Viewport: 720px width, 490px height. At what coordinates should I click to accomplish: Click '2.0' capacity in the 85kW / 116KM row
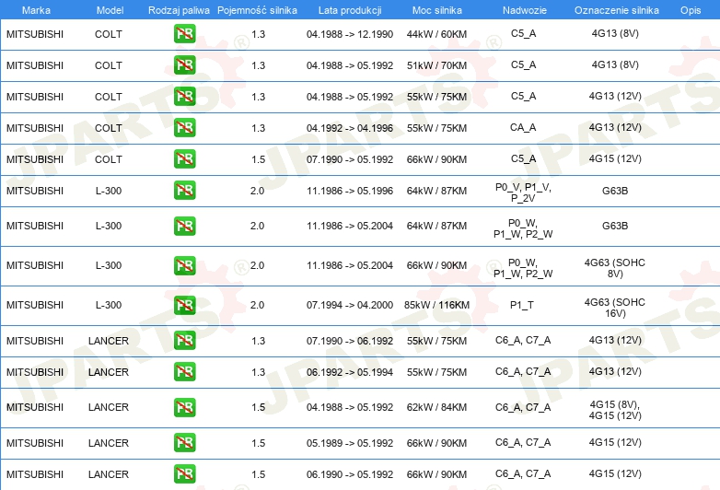pyautogui.click(x=258, y=305)
